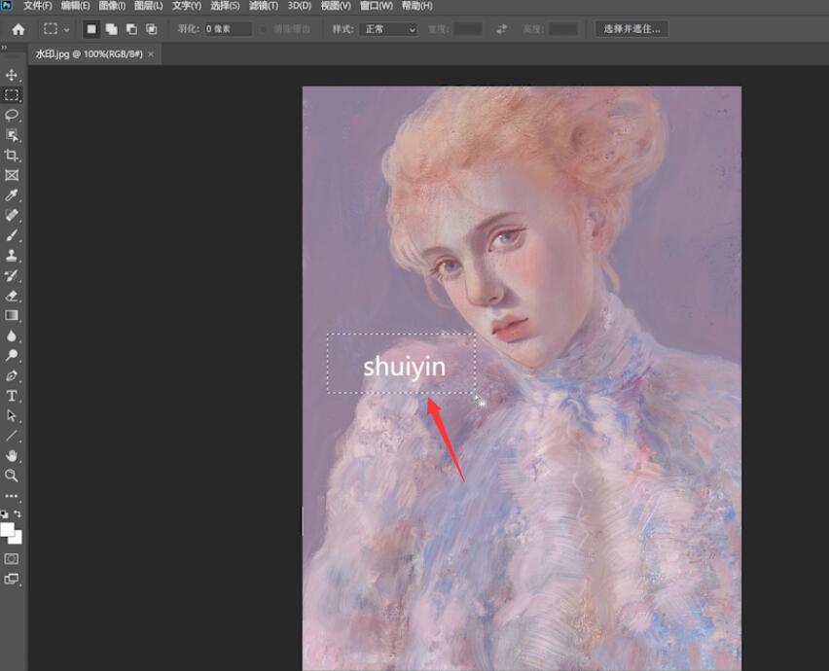The width and height of the screenshot is (829, 671).
Task: Open the 文字(Y) menu
Action: coord(187,6)
